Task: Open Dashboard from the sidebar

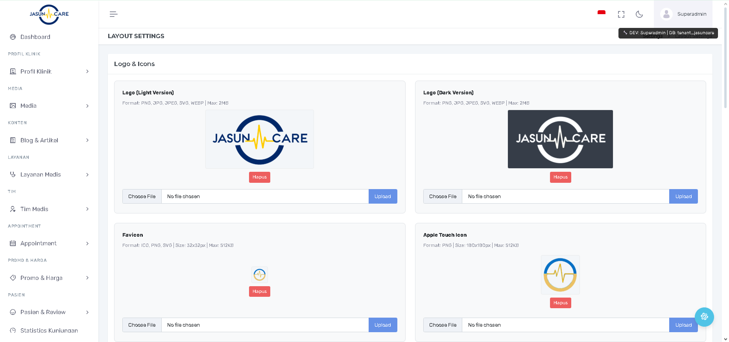Action: (x=35, y=37)
